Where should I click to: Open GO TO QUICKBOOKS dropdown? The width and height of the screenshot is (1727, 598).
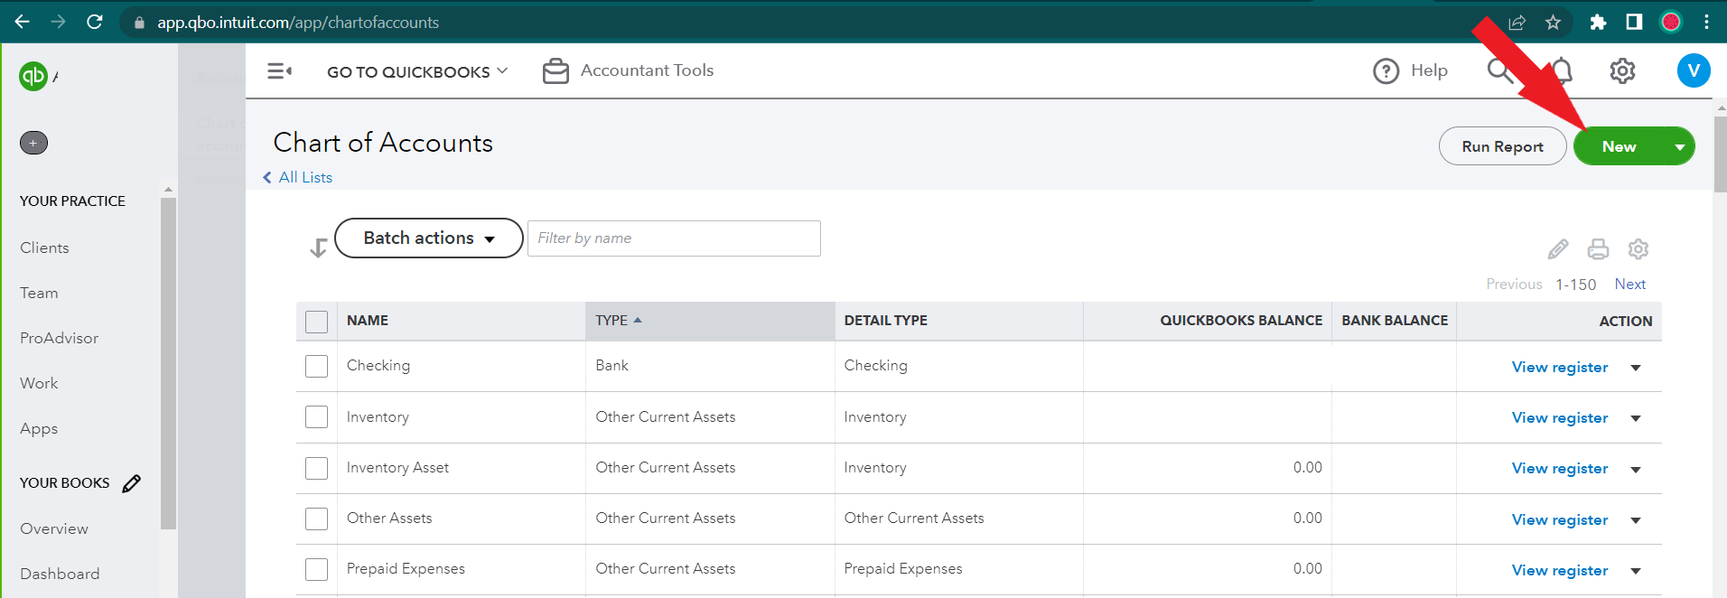coord(417,71)
